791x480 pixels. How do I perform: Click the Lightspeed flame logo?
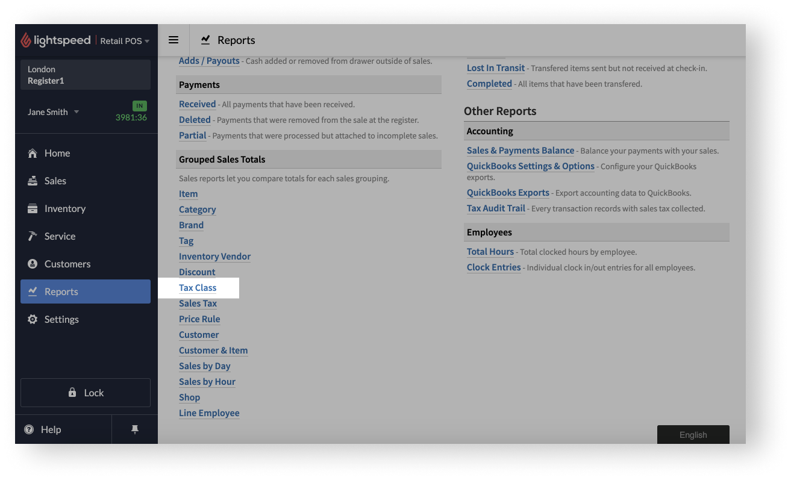point(26,40)
